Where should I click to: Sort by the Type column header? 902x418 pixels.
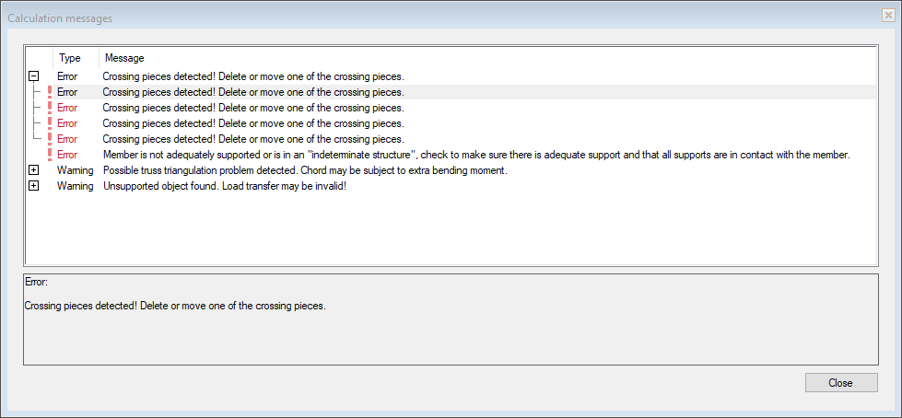click(71, 58)
